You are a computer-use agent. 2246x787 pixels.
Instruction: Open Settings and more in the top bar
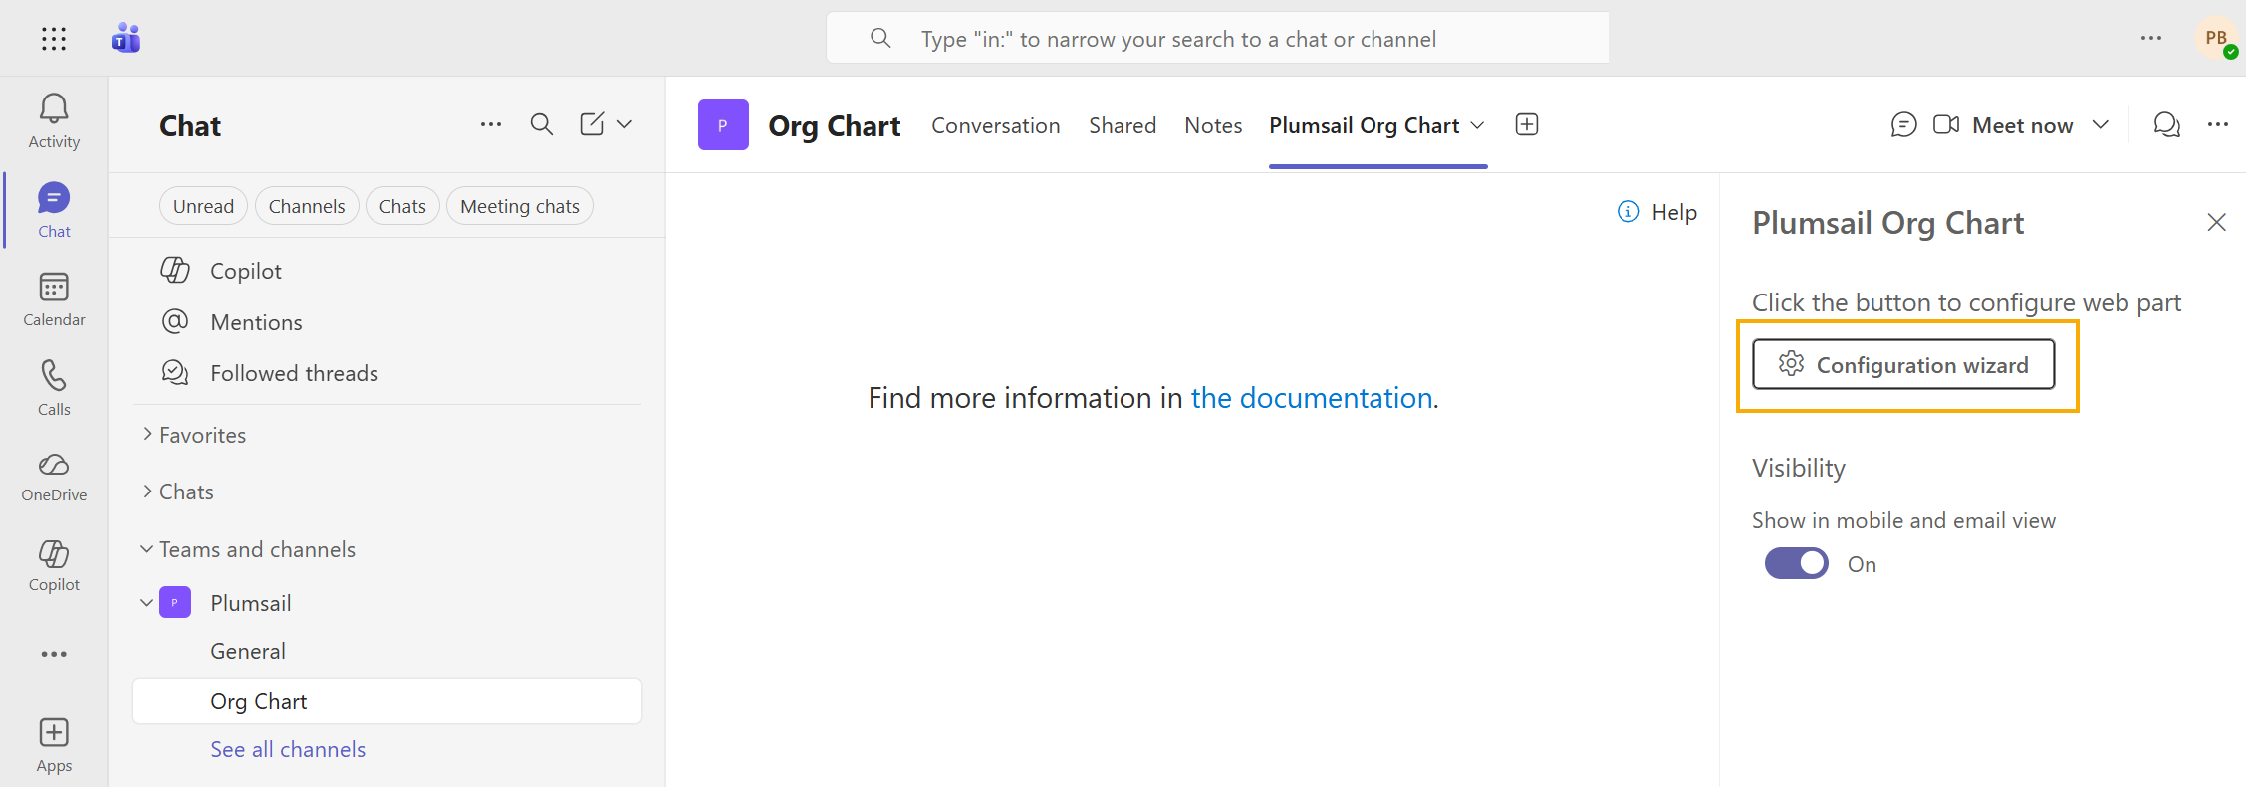2151,39
